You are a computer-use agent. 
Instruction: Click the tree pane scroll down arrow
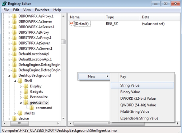click(x=63, y=119)
